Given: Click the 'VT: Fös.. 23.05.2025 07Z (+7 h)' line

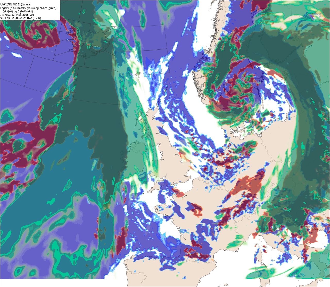Looking at the screenshot, I should pyautogui.click(x=21, y=18).
